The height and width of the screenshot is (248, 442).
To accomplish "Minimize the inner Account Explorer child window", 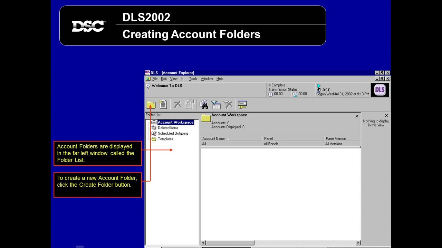I will pos(377,79).
